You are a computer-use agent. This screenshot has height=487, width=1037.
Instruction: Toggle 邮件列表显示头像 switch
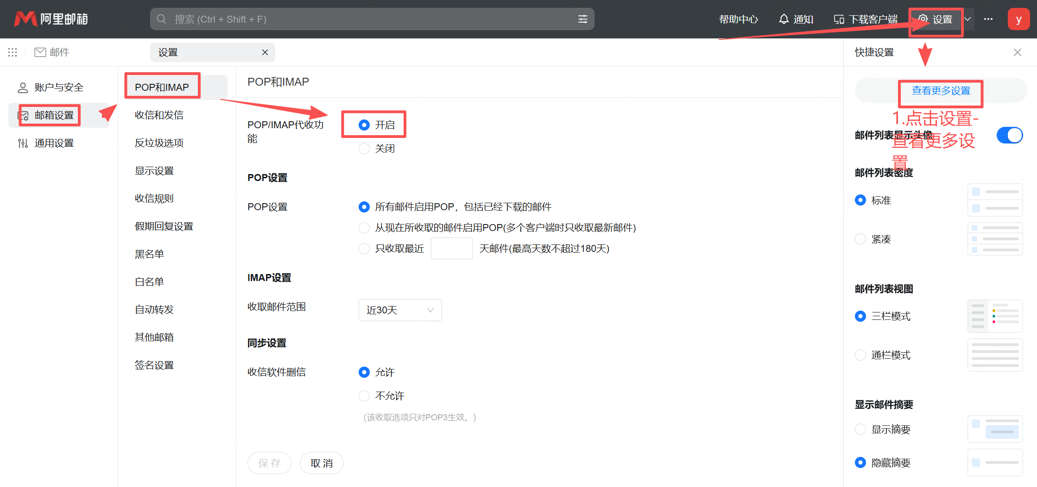pos(1010,135)
